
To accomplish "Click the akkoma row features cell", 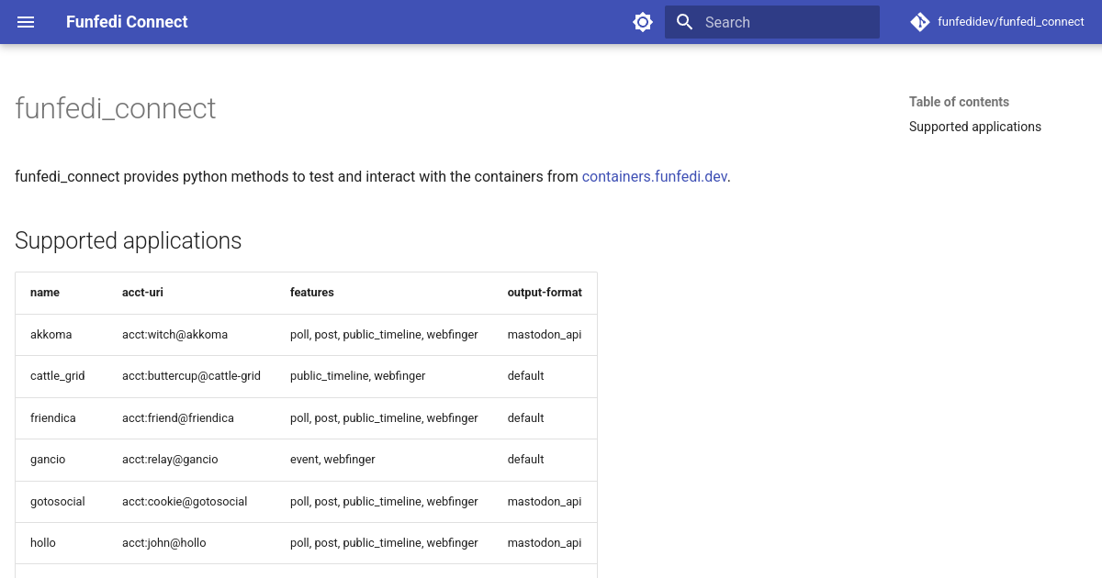I will 384,335.
